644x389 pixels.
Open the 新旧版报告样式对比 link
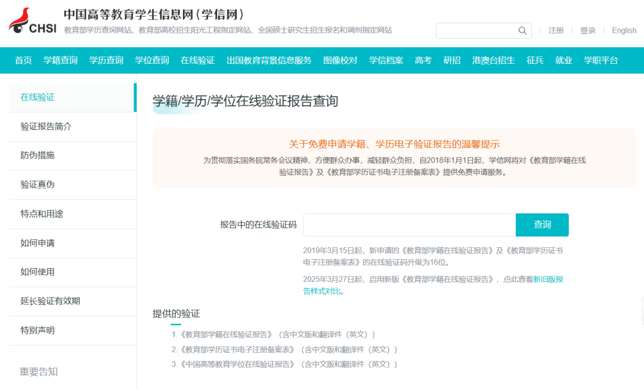[x=547, y=279]
